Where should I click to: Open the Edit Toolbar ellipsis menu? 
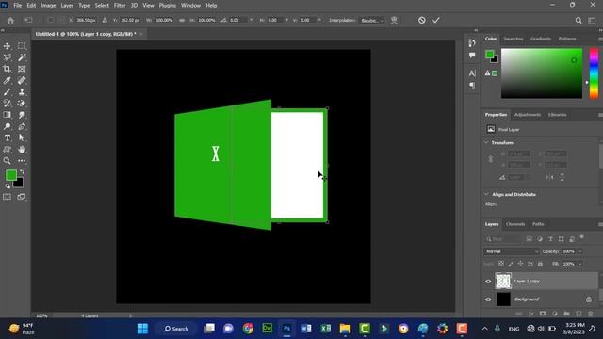tap(22, 161)
